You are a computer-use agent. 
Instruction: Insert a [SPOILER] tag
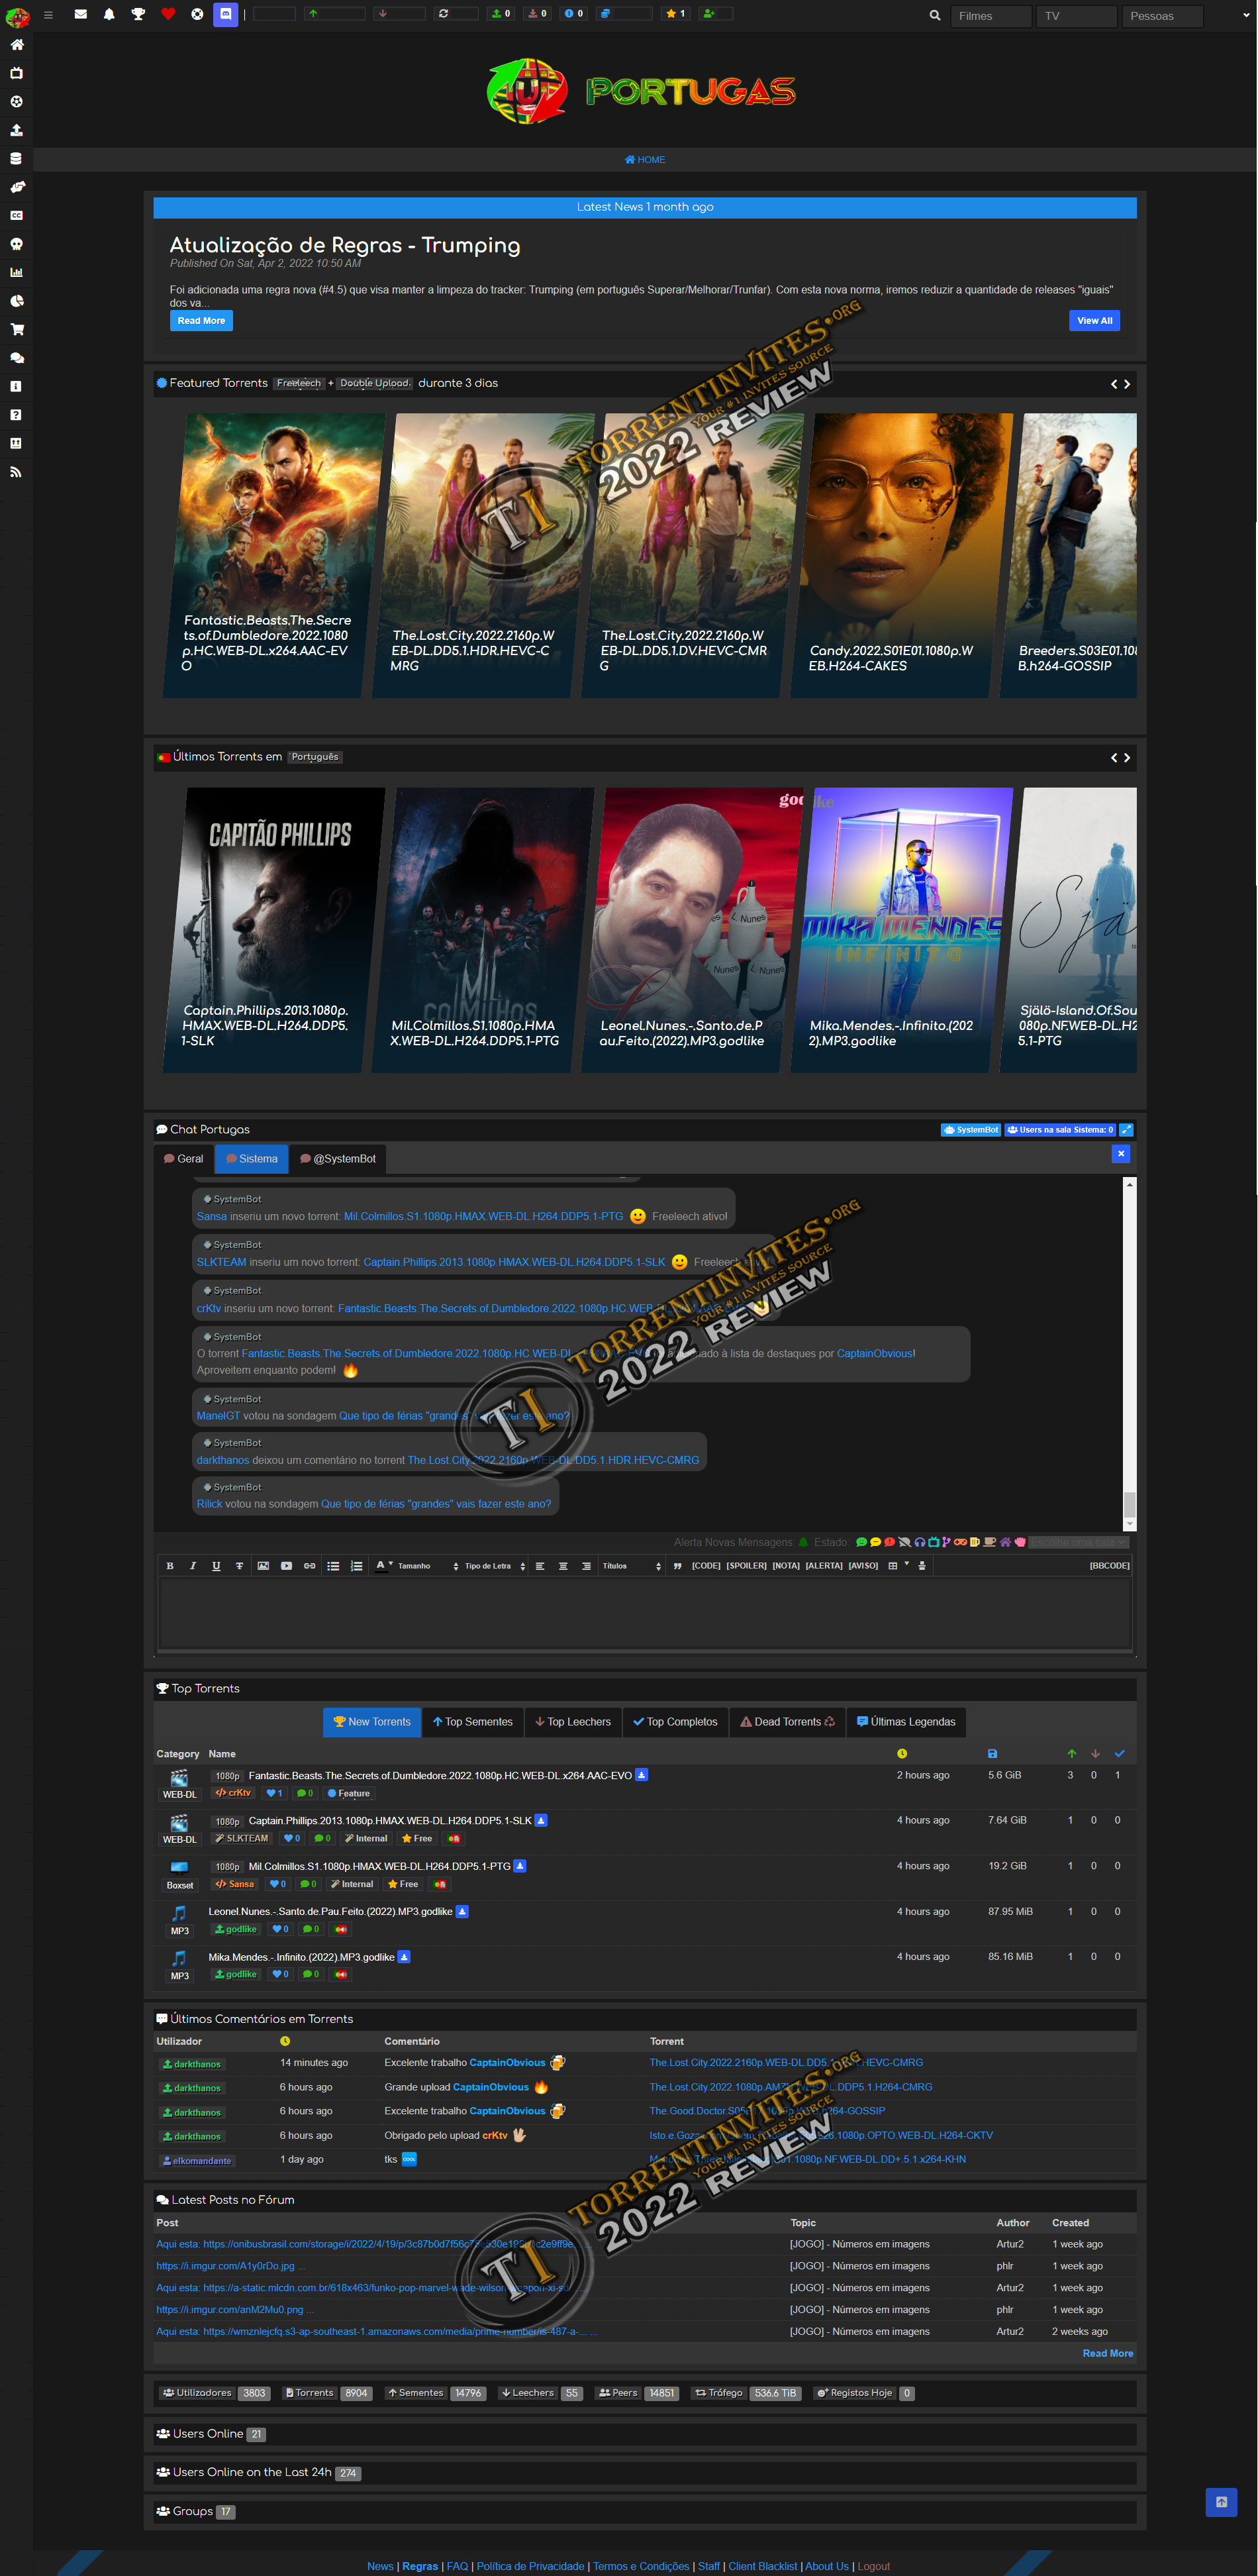point(746,1566)
